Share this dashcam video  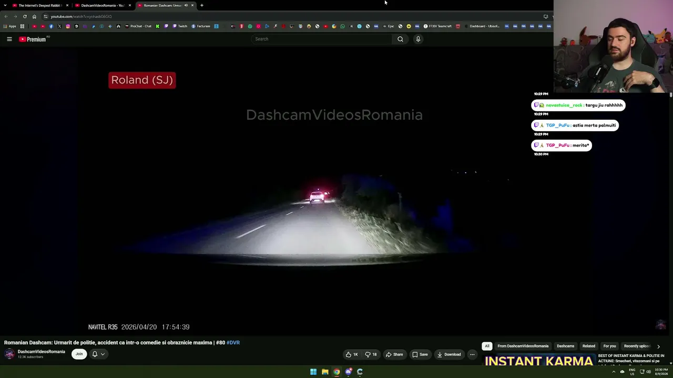click(x=394, y=354)
